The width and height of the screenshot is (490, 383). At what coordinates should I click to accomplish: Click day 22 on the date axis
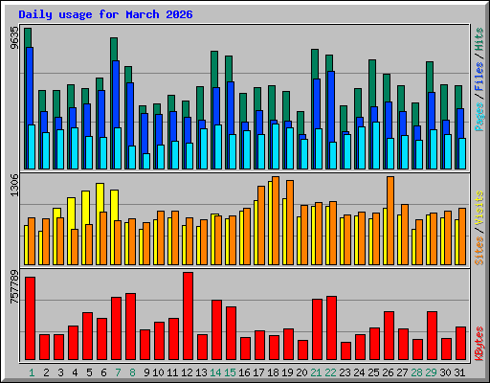point(330,372)
